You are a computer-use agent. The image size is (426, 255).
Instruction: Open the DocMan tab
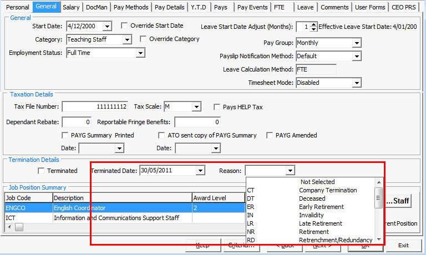point(97,7)
